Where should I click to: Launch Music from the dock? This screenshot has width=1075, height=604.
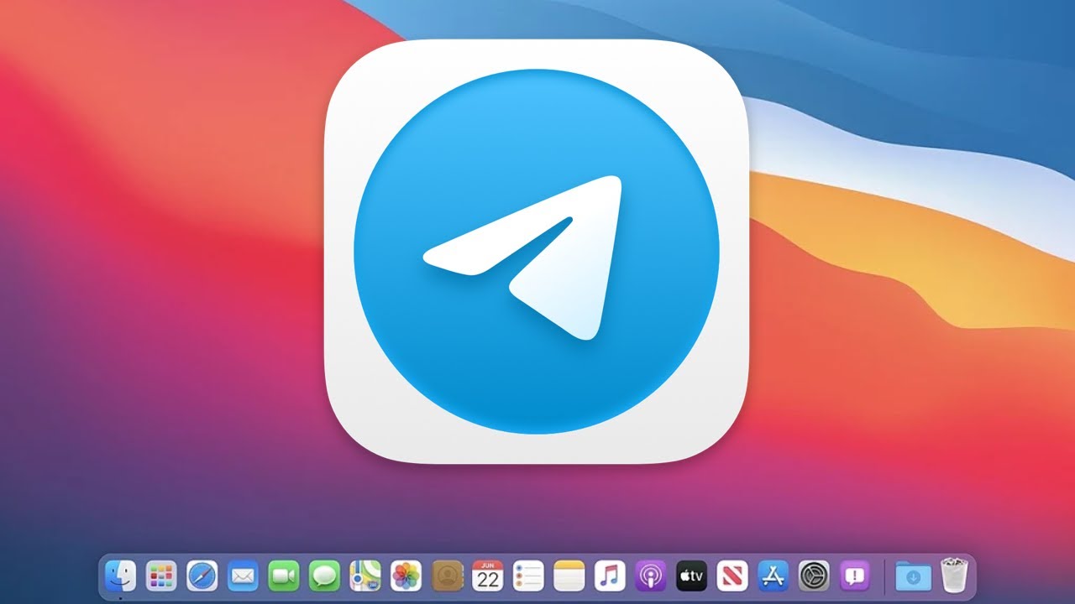(610, 575)
